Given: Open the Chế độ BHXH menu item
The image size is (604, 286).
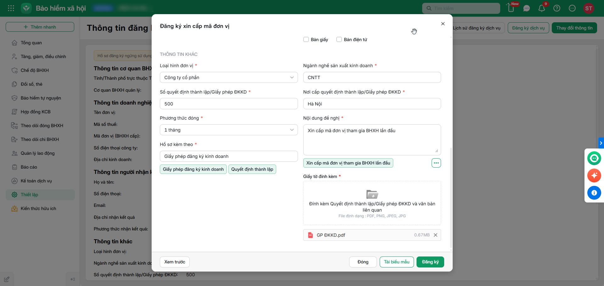Looking at the screenshot, I should [40, 70].
